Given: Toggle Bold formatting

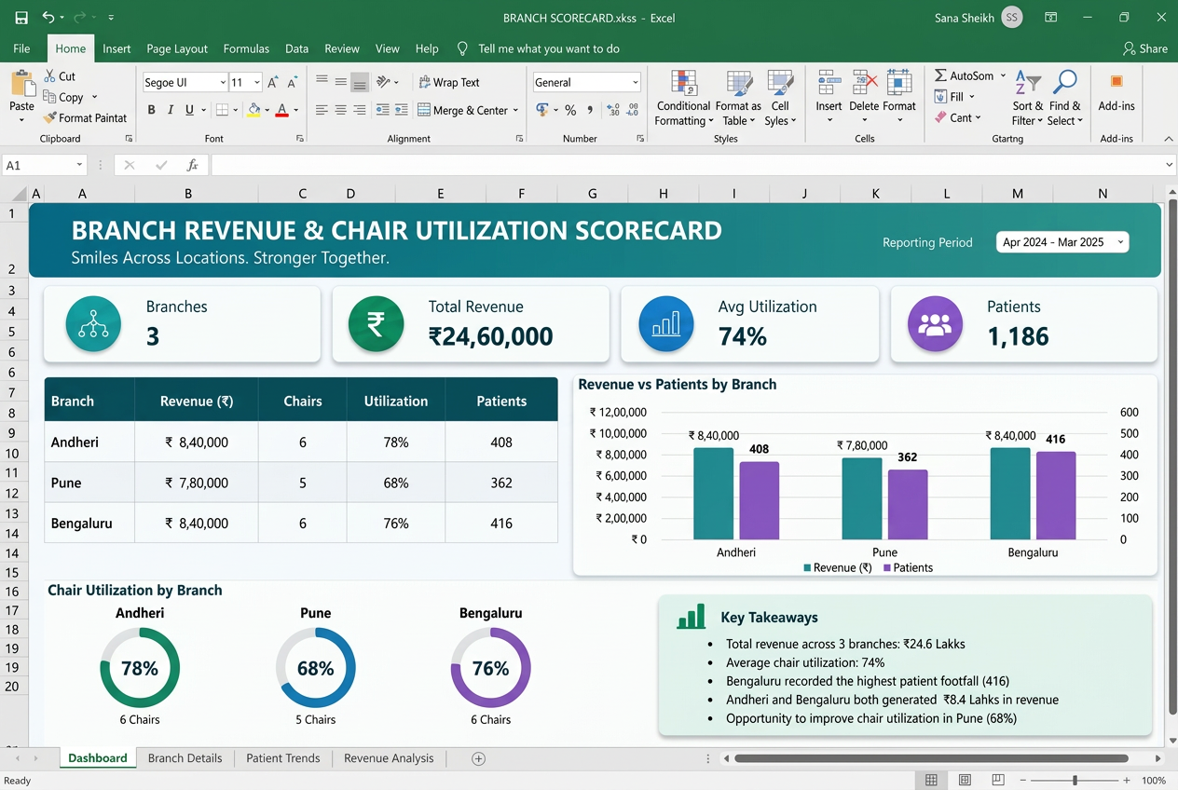Looking at the screenshot, I should [x=151, y=110].
